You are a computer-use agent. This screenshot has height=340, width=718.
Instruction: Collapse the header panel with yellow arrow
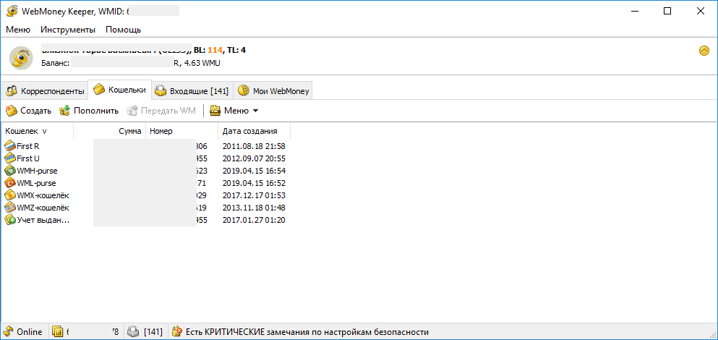[x=704, y=51]
